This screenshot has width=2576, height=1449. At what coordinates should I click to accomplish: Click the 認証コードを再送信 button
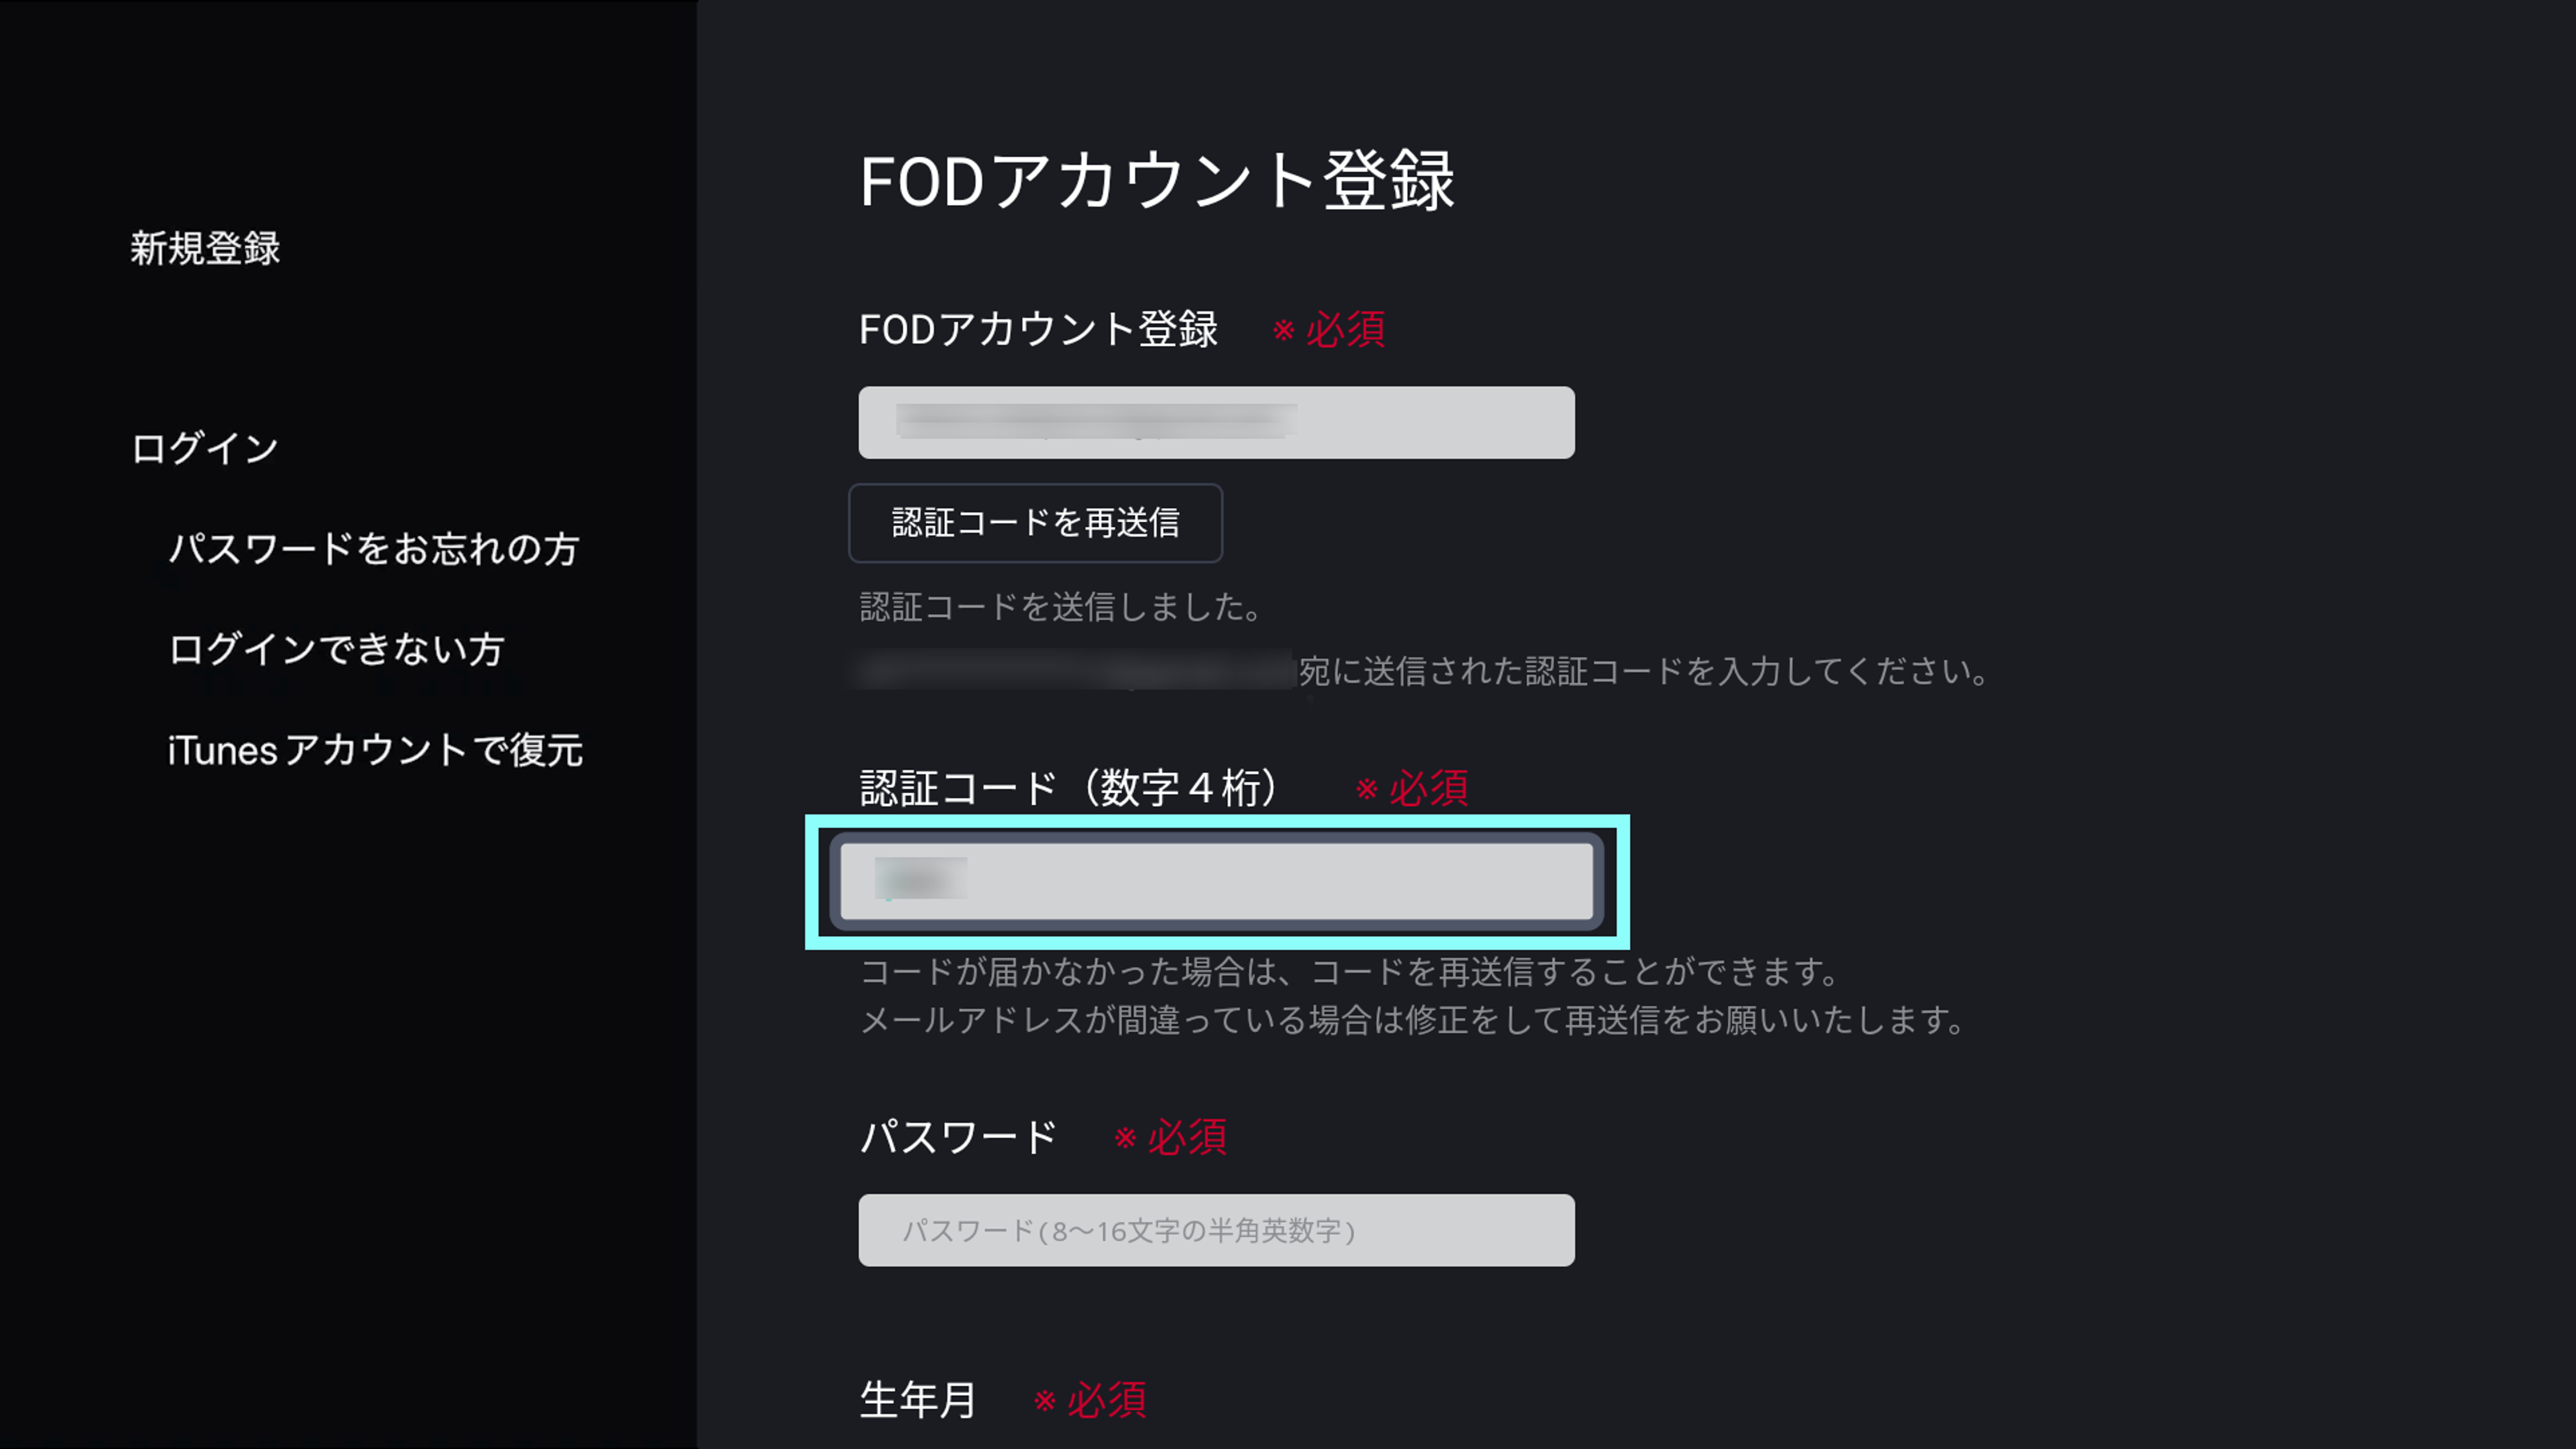(1035, 522)
